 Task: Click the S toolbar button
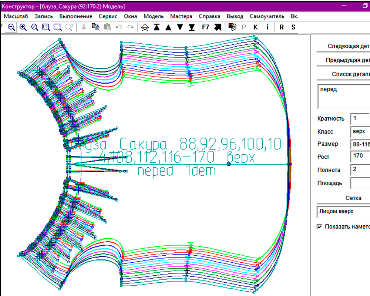(293, 27)
